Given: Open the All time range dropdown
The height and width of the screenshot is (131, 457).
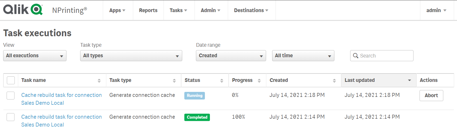Looking at the screenshot, I should [303, 56].
